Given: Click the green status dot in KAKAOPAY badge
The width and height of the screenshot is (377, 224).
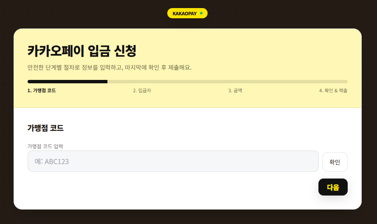Looking at the screenshot, I should click(x=201, y=13).
